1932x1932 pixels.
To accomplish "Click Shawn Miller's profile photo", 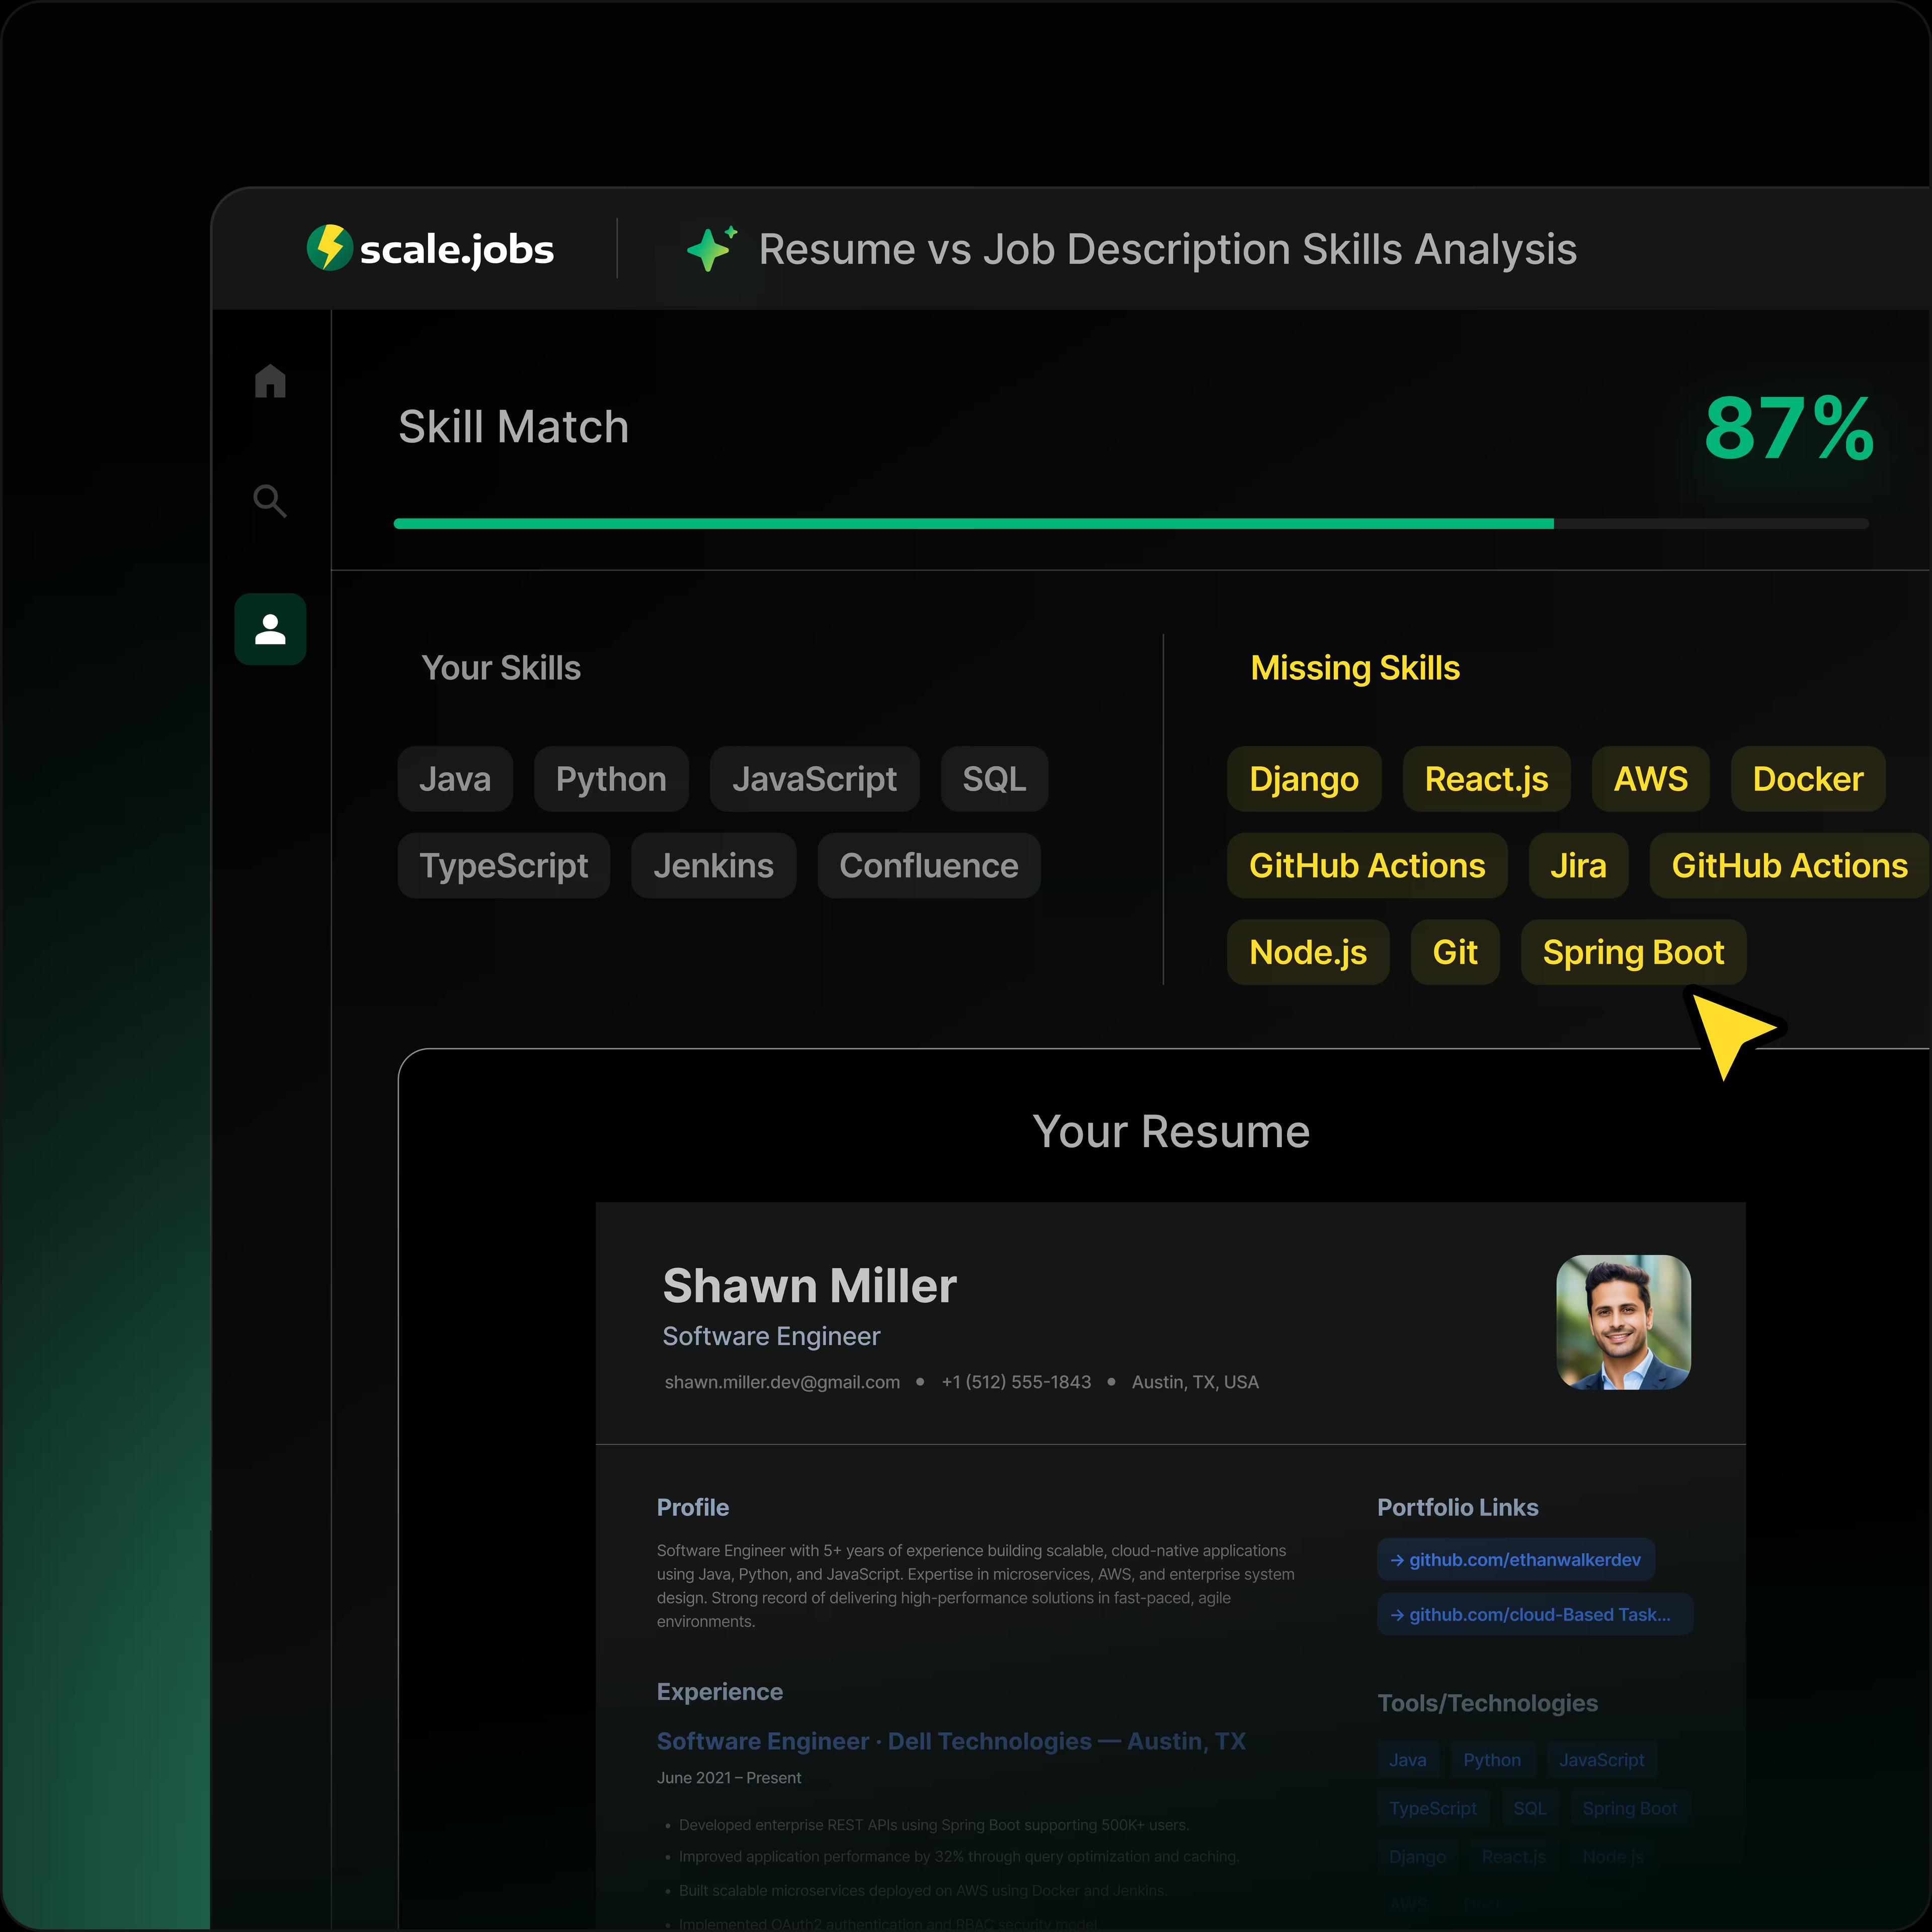I will click(x=1623, y=1322).
